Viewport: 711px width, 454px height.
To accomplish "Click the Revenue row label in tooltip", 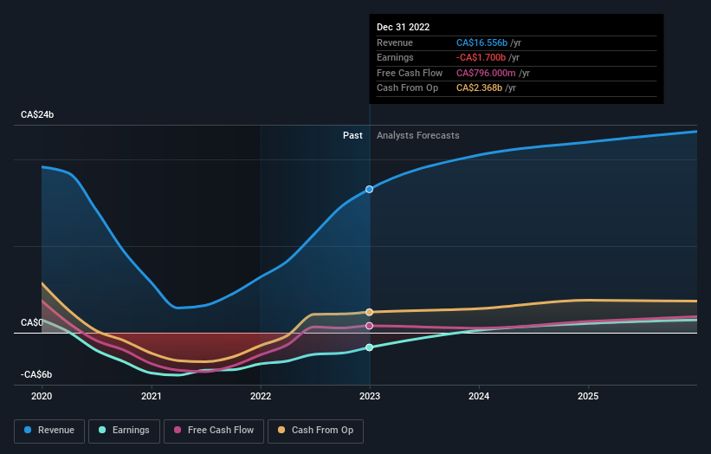I will [x=395, y=42].
